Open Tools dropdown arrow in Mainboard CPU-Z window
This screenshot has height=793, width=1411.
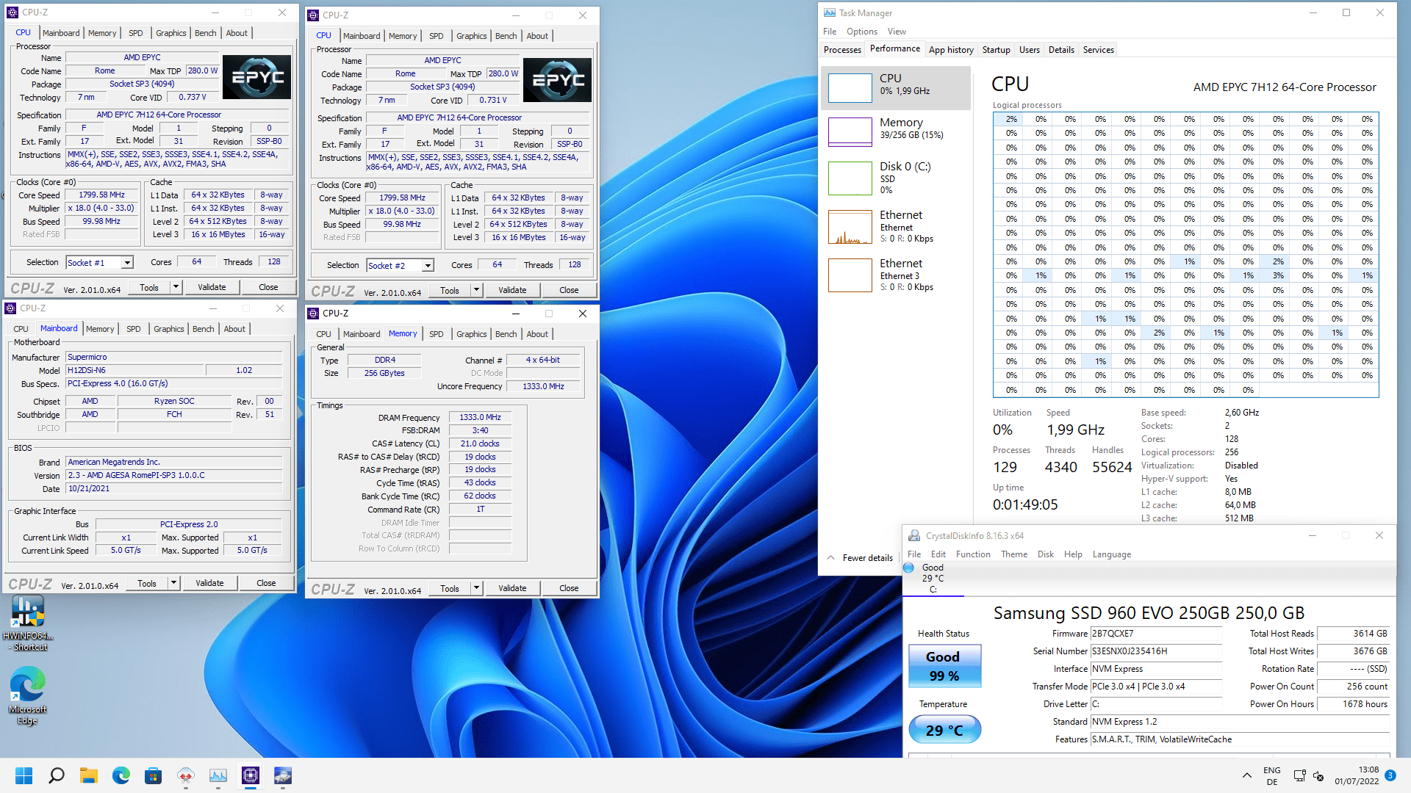pyautogui.click(x=173, y=583)
